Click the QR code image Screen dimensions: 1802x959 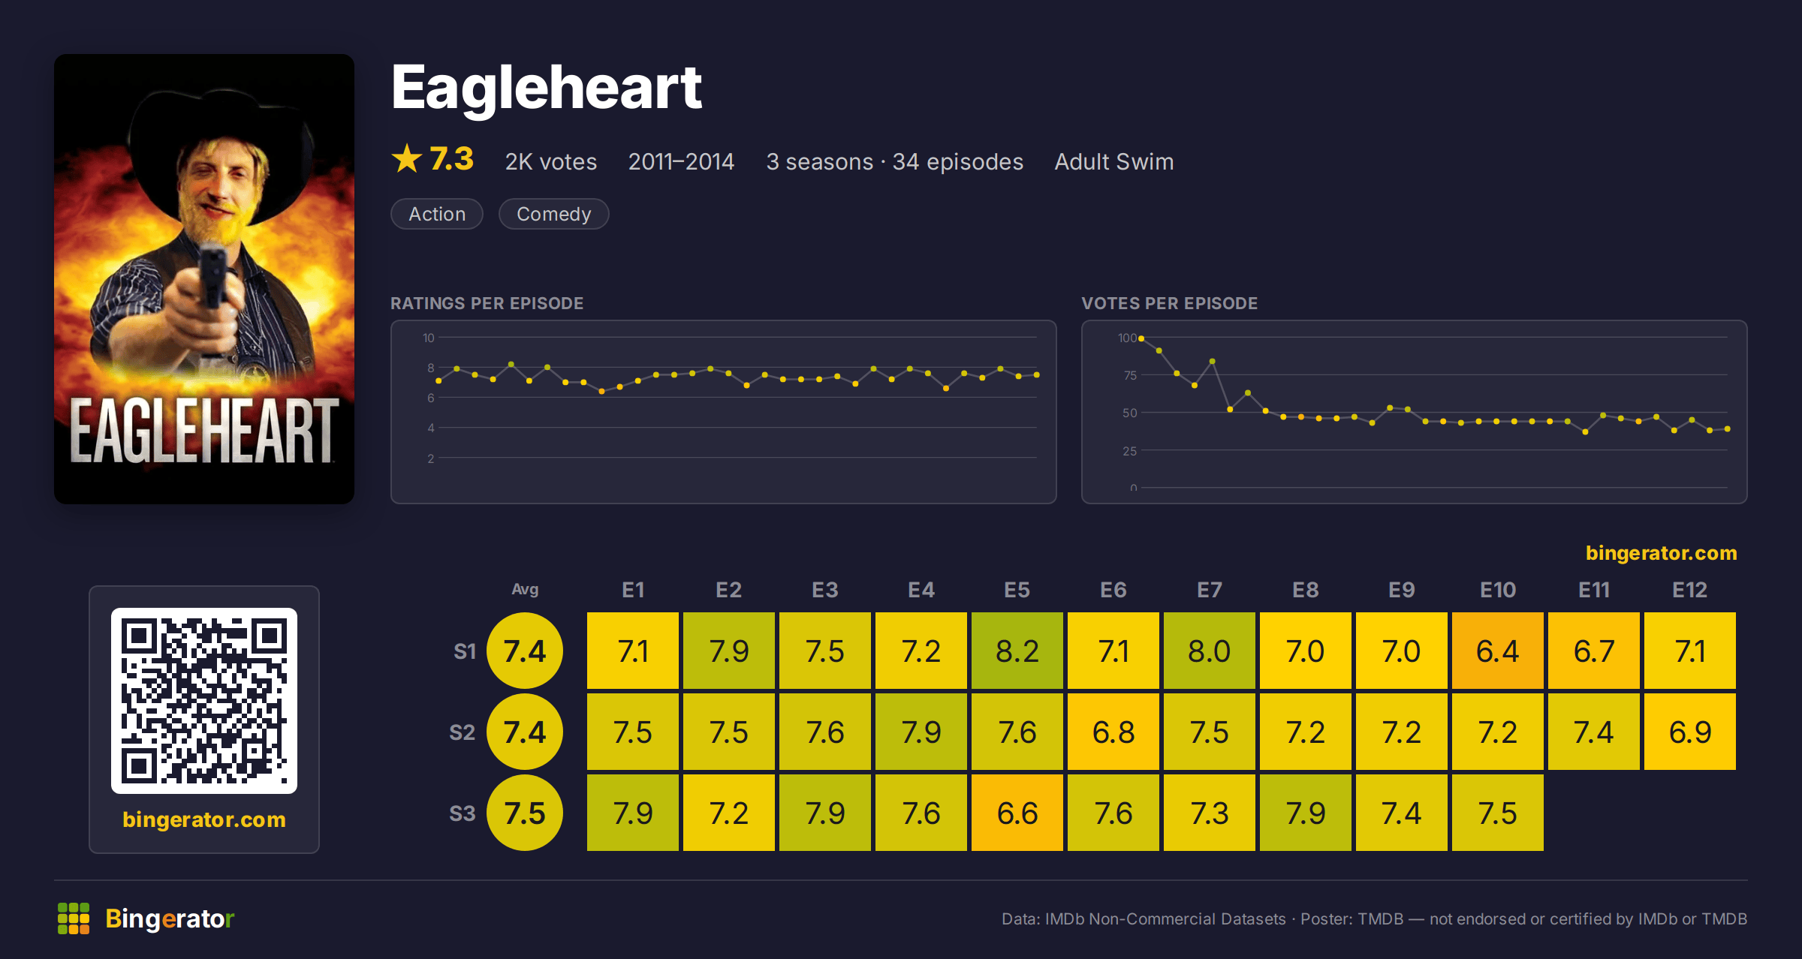point(204,701)
